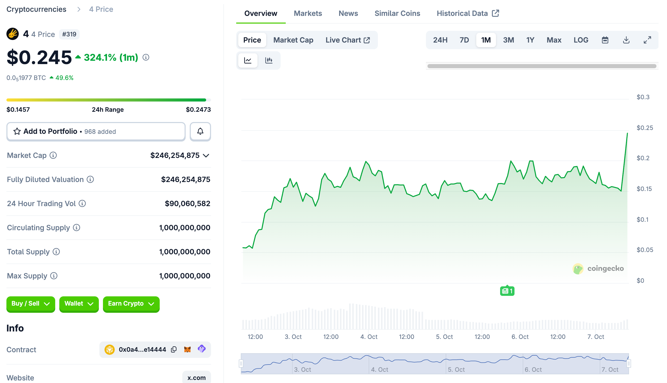Download the chart data

626,40
